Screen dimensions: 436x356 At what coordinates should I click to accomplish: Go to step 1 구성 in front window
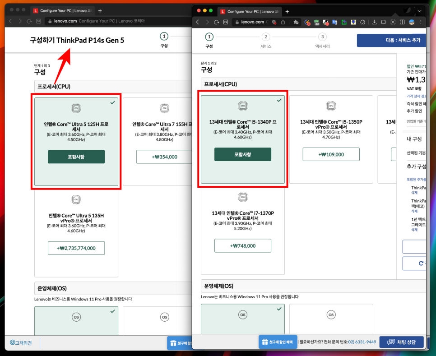[x=209, y=40]
